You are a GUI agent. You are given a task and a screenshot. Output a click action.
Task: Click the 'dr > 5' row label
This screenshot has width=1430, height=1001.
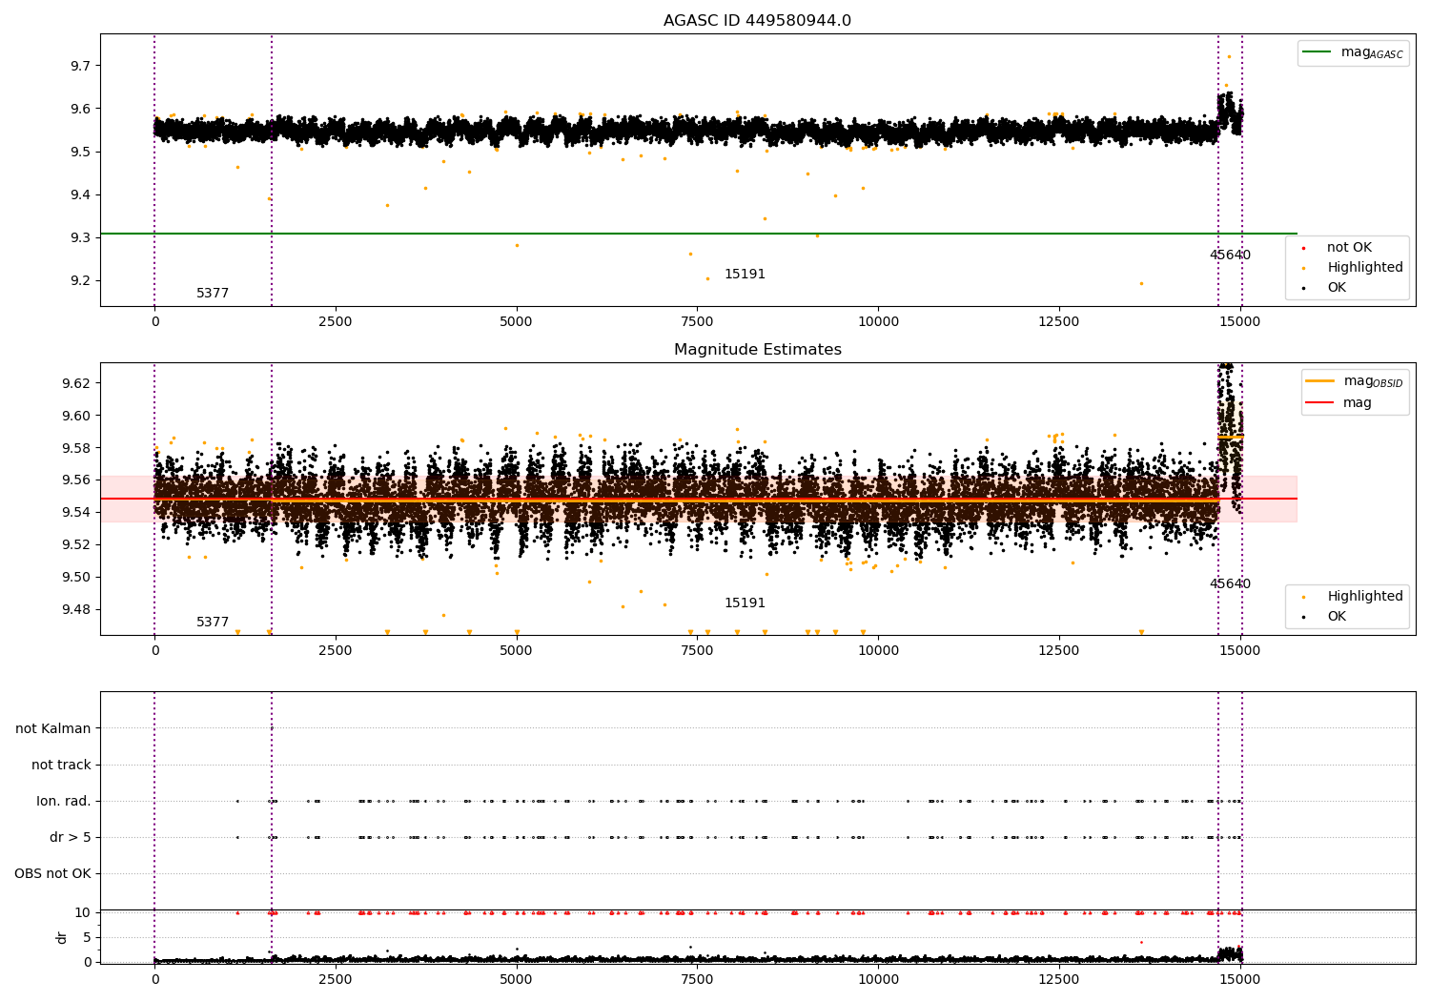(x=71, y=838)
